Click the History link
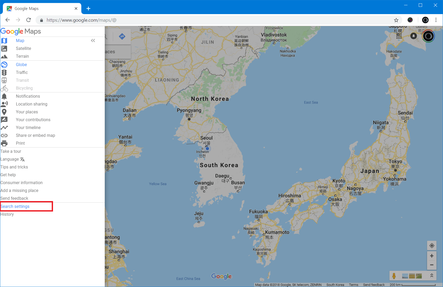Viewport: 443px width, 287px height. click(7, 214)
